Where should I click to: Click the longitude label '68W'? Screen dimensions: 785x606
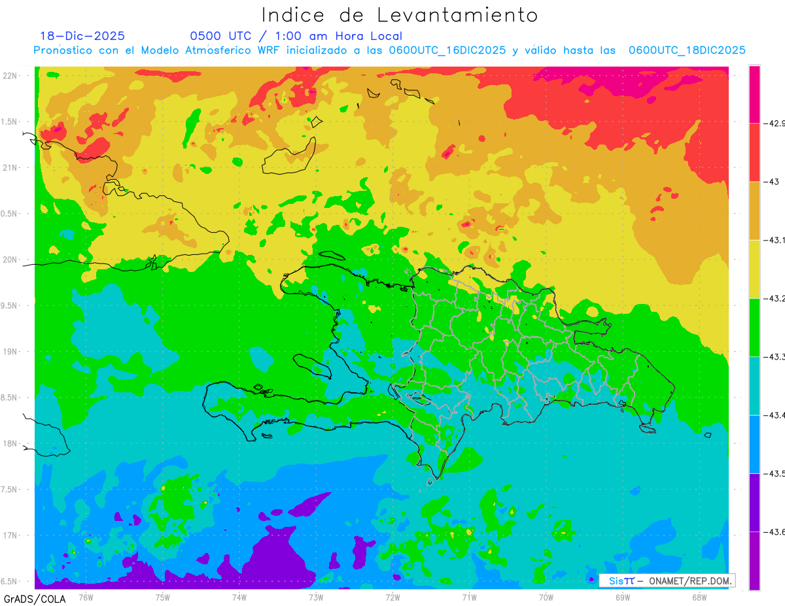pos(699,598)
